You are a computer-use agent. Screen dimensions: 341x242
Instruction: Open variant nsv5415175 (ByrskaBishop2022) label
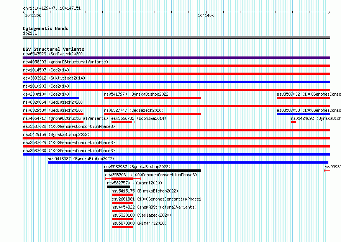pos(145,191)
